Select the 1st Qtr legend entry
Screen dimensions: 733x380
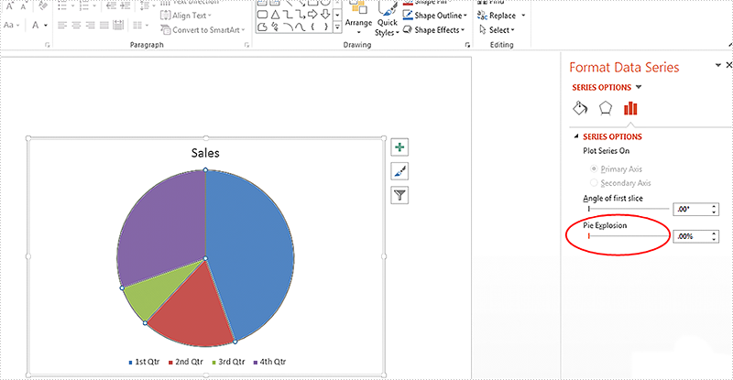[x=144, y=362]
